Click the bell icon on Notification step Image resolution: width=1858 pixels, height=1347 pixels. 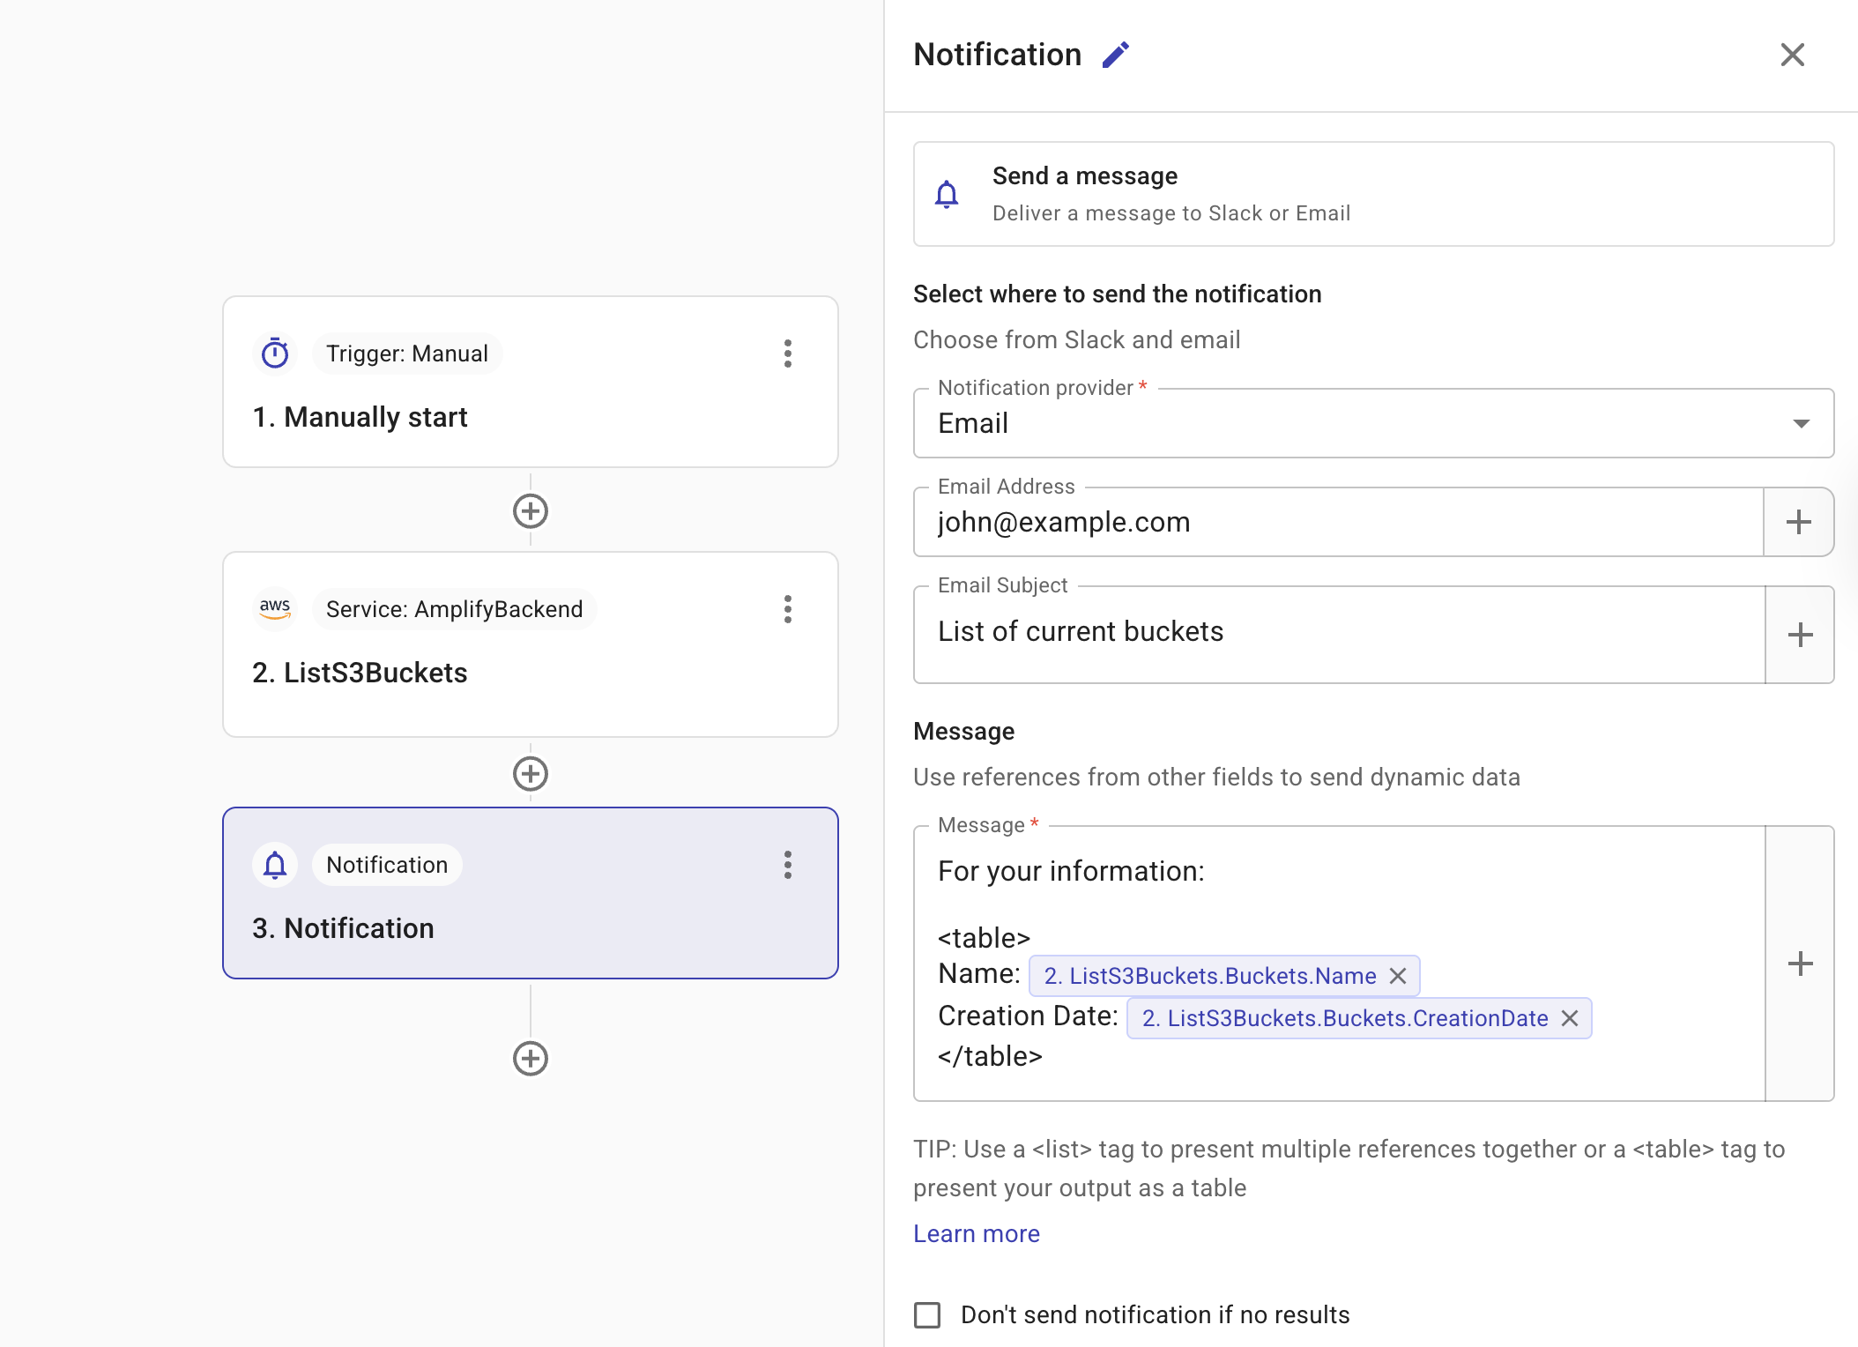[x=275, y=865]
